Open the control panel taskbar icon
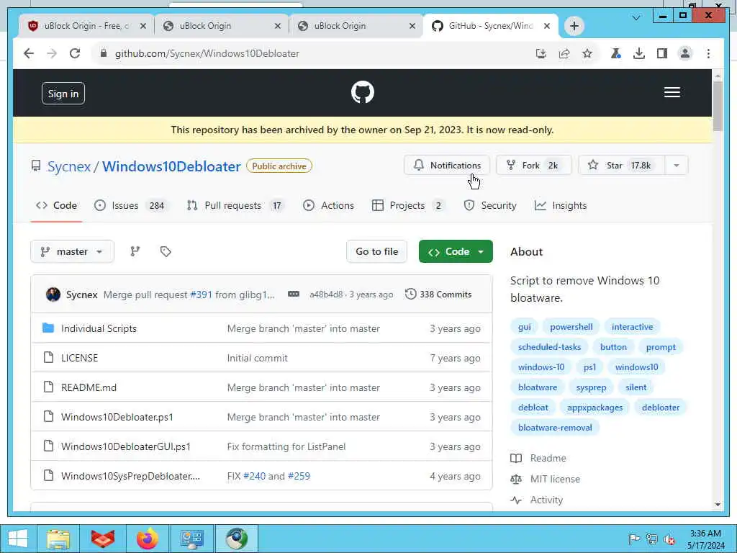The height and width of the screenshot is (553, 737). 191,539
